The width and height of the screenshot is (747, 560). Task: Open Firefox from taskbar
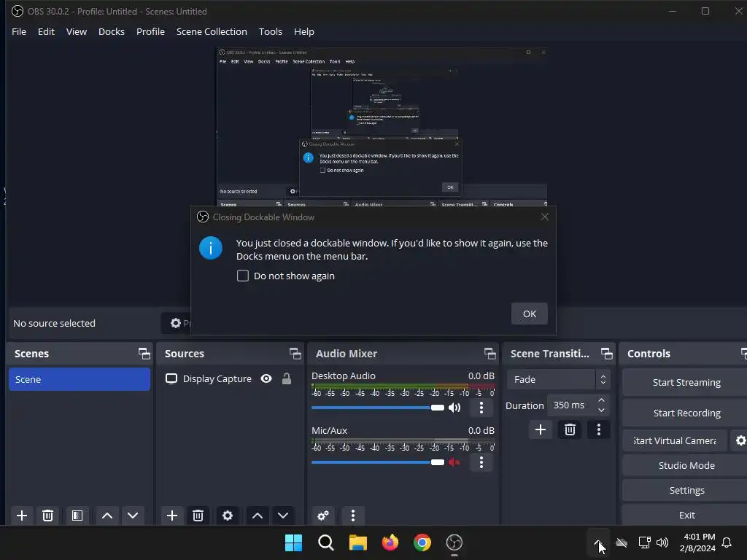click(x=390, y=542)
